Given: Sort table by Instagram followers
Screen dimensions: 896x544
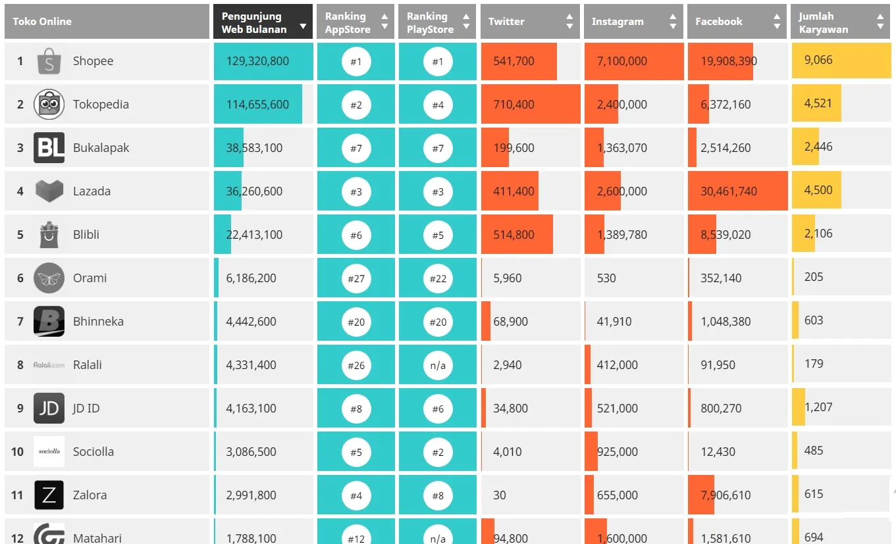Looking at the screenshot, I should (x=633, y=22).
